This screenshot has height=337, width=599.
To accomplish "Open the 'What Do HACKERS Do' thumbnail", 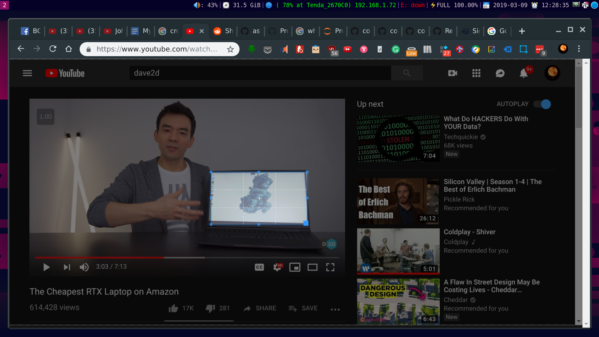I will point(398,139).
